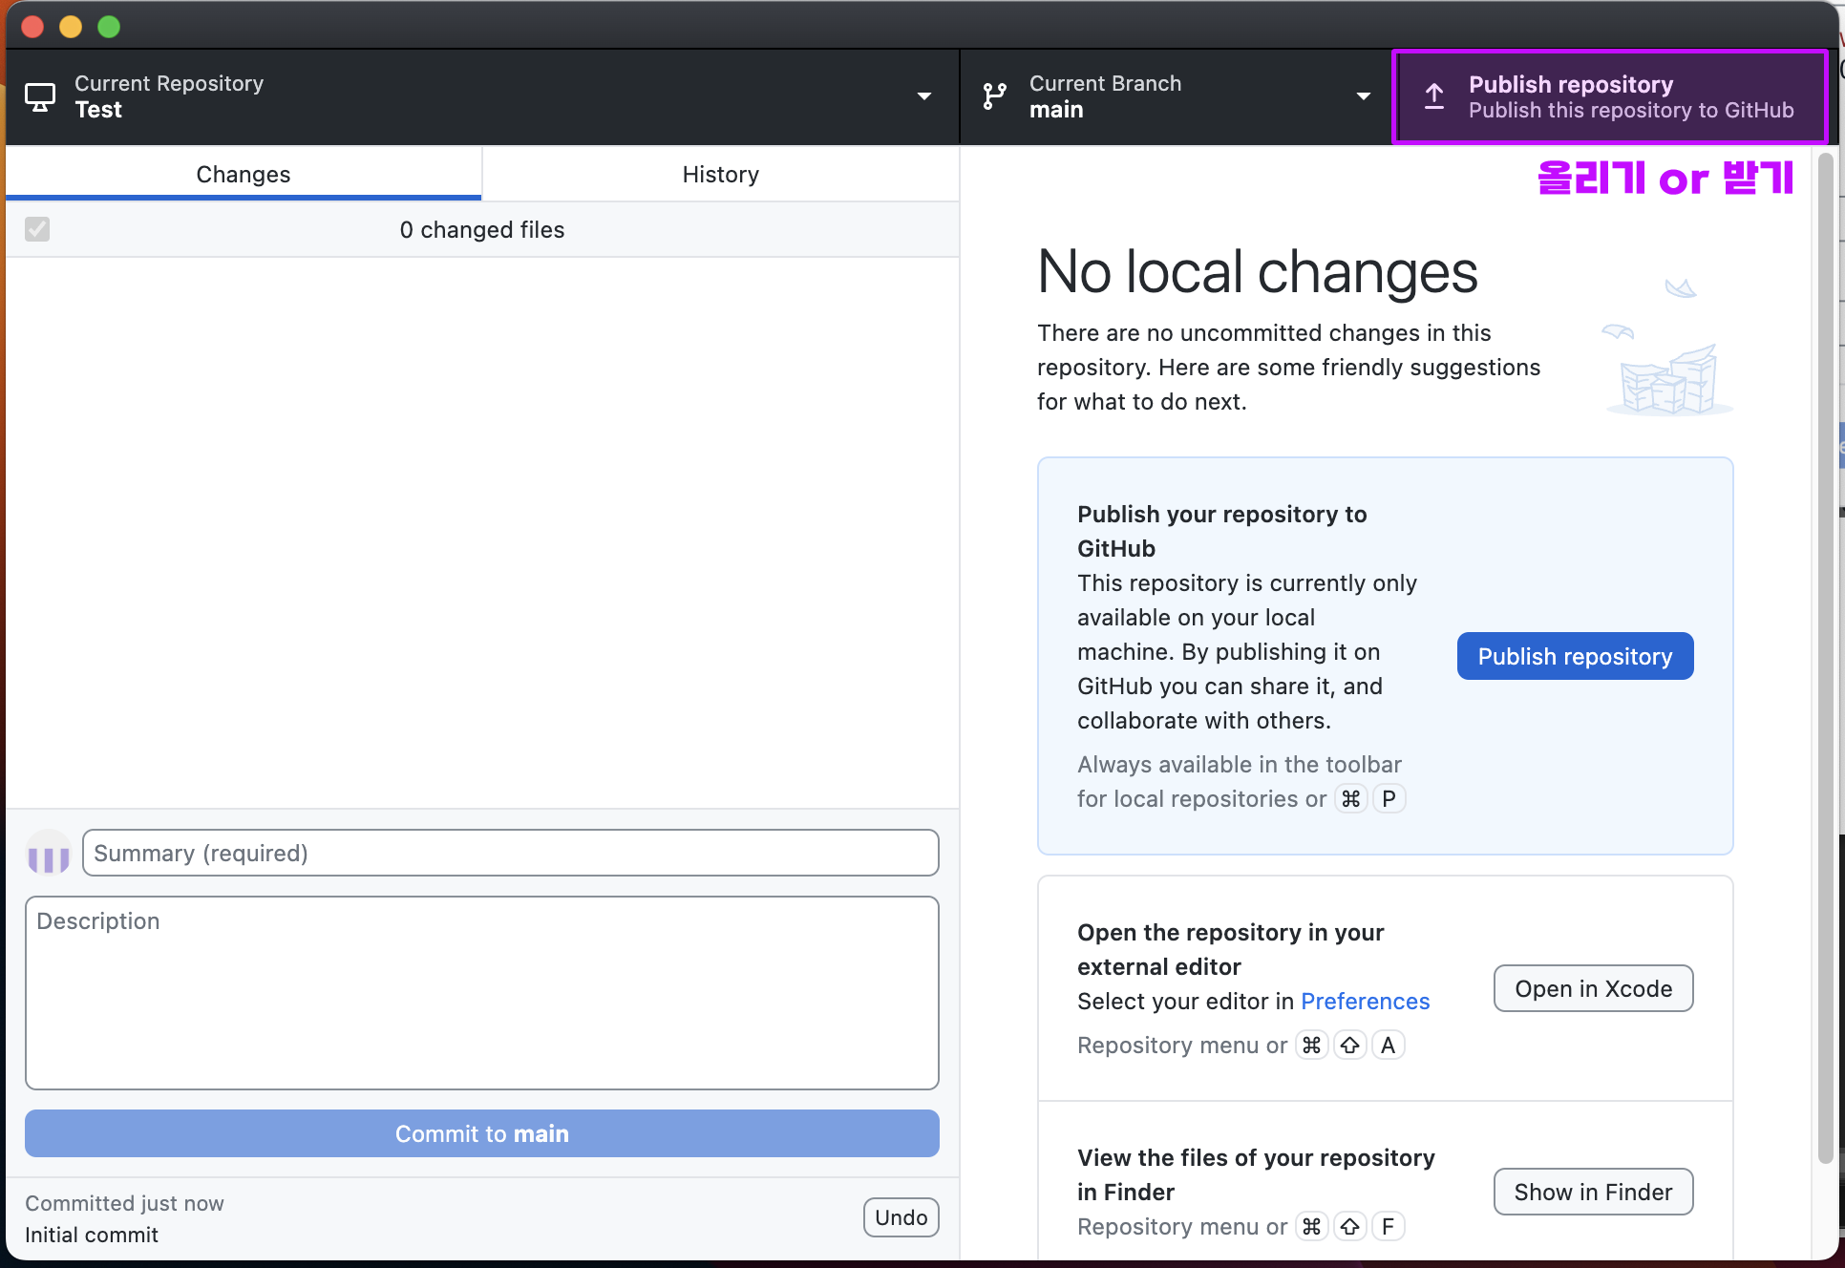
Task: Click the blue Publish repository button
Action: [x=1575, y=656]
